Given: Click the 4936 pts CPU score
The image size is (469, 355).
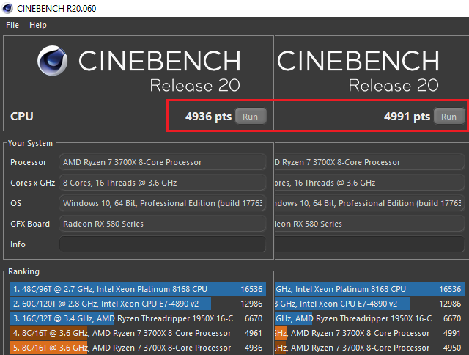Looking at the screenshot, I should click(x=207, y=117).
